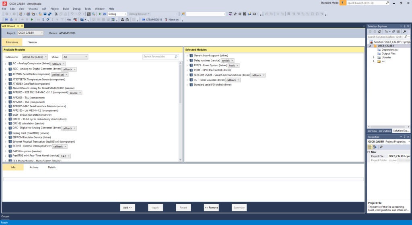Screen dimensions: 412x225
Task: Click the Find magnifier toolbar icon
Action: point(93,14)
